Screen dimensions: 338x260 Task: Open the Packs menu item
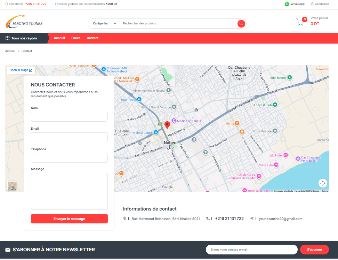pyautogui.click(x=76, y=38)
